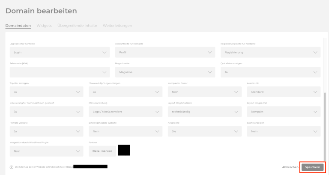Open the Magazinseite dropdown
The width and height of the screenshot is (329, 175).
coord(165,72)
